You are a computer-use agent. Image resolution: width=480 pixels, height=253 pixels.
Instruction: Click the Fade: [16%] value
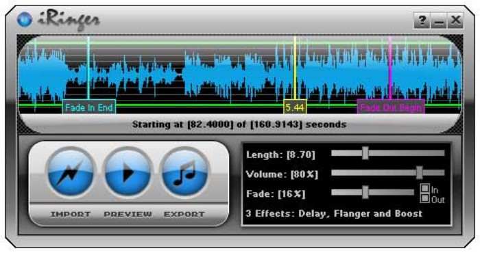coord(276,194)
